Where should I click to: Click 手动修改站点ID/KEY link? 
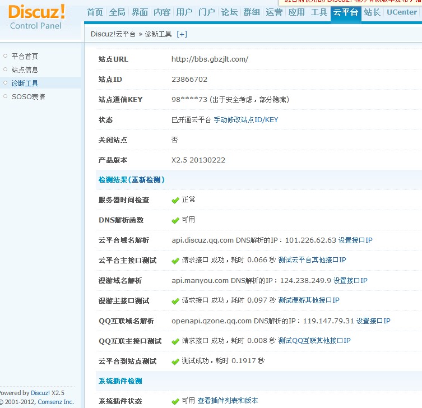click(x=246, y=120)
